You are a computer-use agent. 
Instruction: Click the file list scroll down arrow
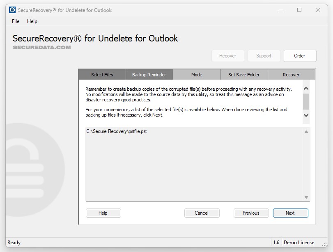(306, 197)
